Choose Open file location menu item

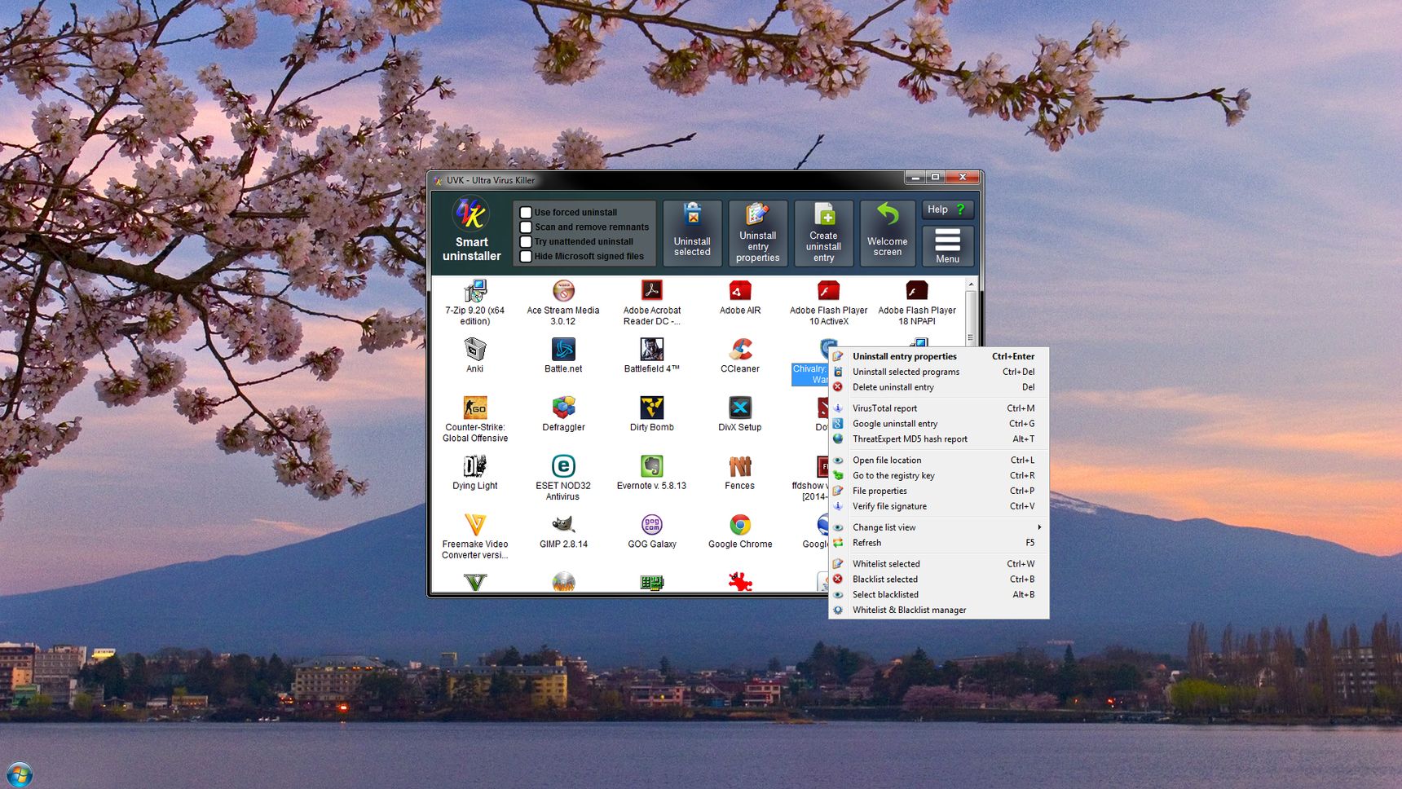pyautogui.click(x=938, y=461)
